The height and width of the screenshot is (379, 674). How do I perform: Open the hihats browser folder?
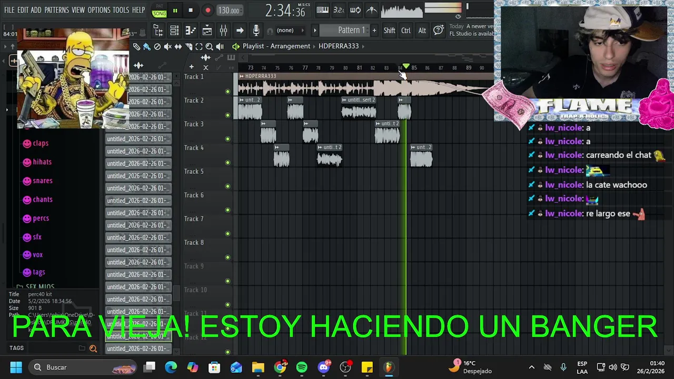click(x=37, y=162)
